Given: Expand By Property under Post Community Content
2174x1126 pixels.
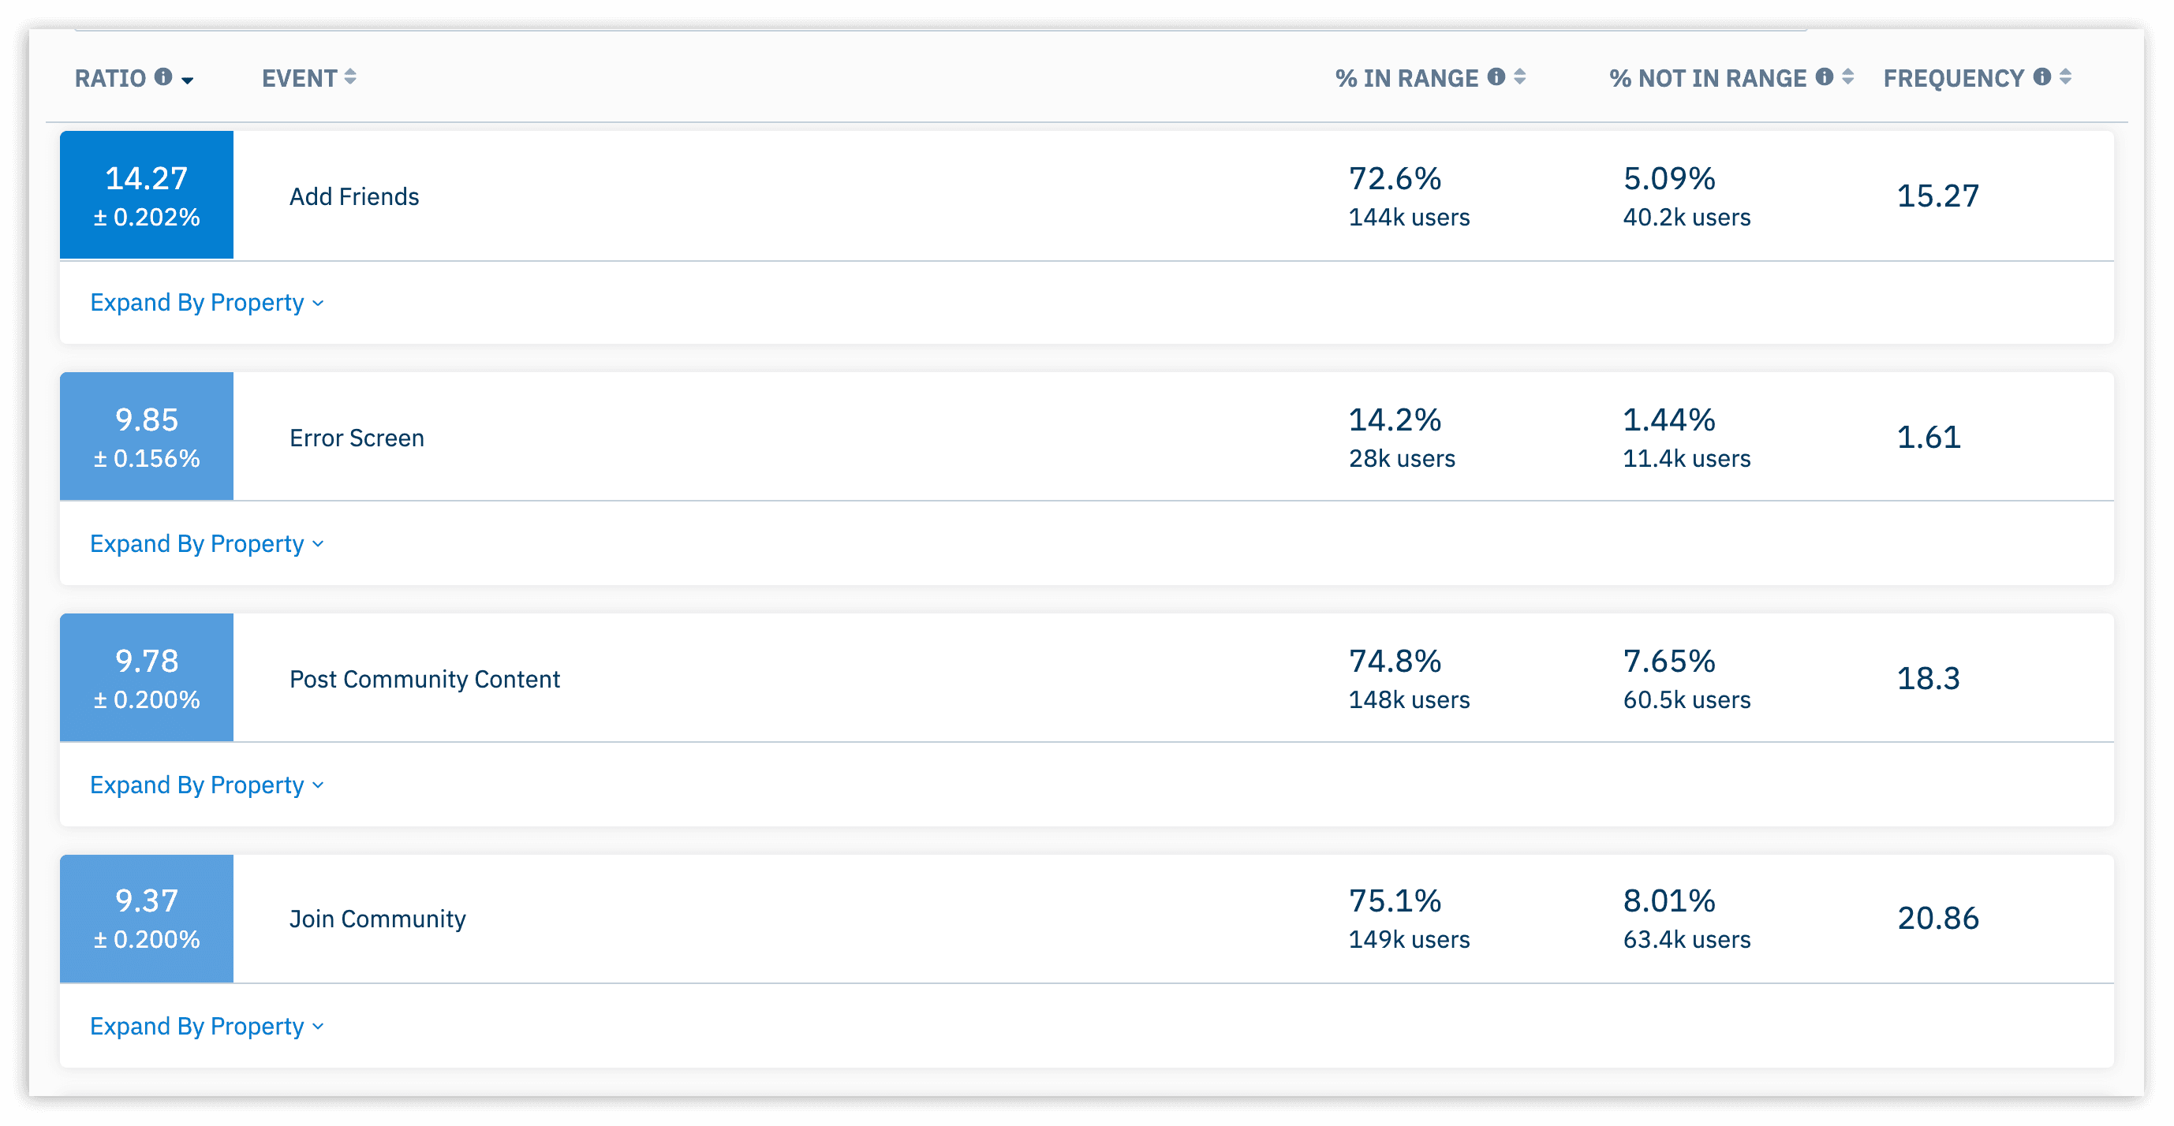Looking at the screenshot, I should 207,785.
